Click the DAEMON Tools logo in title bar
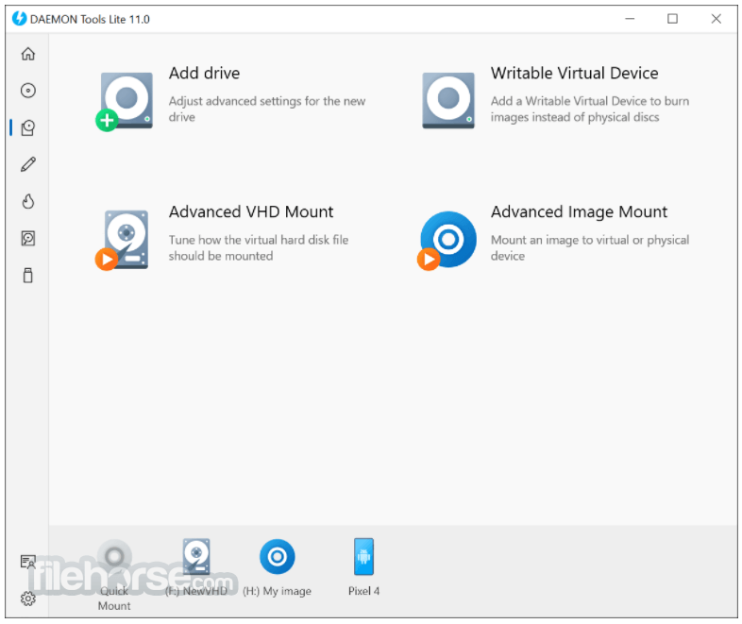This screenshot has width=742, height=624. pos(20,19)
